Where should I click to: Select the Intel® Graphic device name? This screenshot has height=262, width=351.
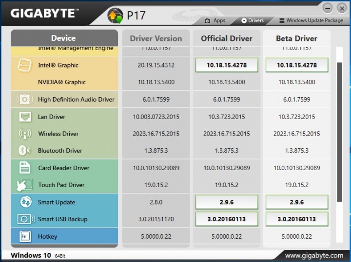[58, 65]
